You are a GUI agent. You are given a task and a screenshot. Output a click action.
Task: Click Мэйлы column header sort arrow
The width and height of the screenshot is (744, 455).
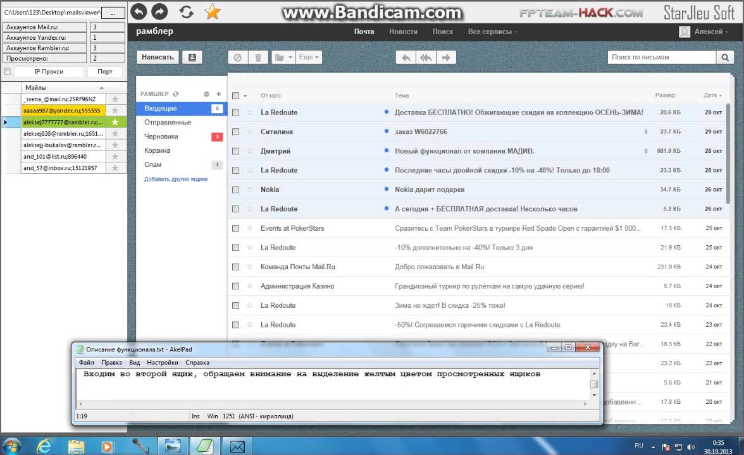pyautogui.click(x=101, y=88)
